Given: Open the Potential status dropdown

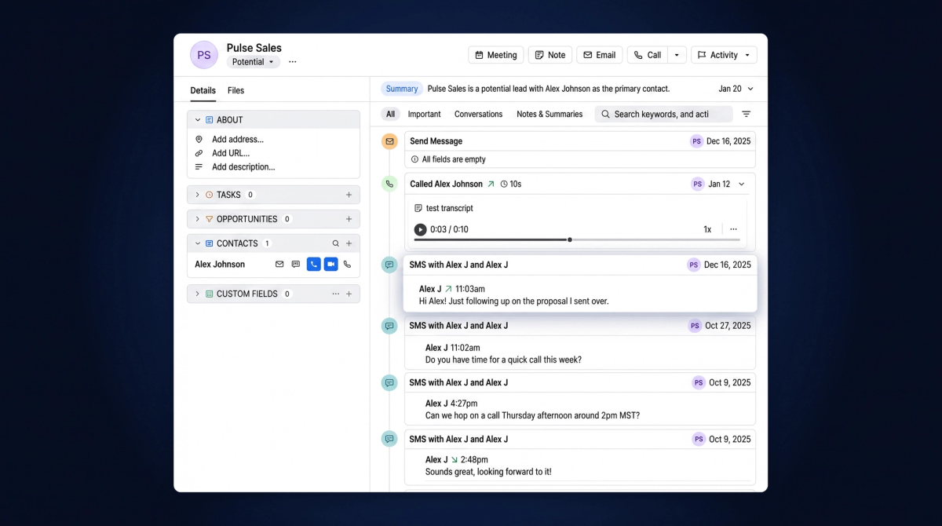Looking at the screenshot, I should click(254, 62).
